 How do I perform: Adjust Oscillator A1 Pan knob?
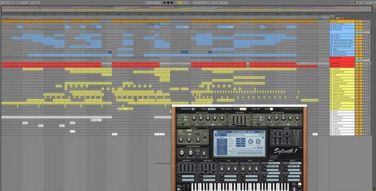[x=222, y=118]
